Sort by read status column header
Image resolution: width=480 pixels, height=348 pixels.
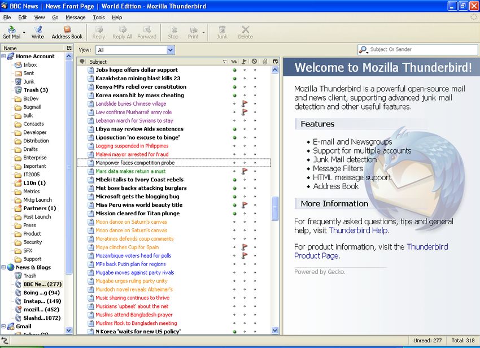point(234,62)
